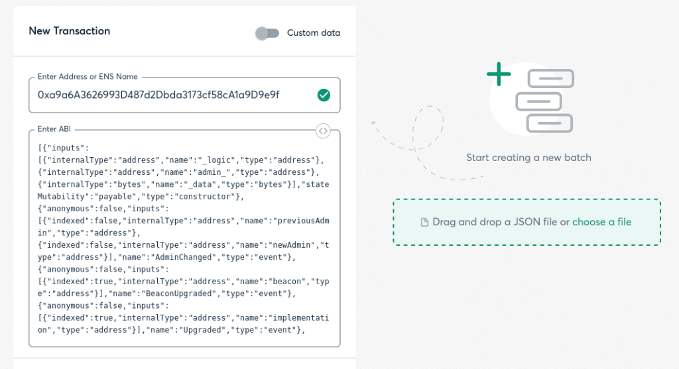
Task: Place cursor on the BeaconUpgraded event line
Action: pos(199,293)
